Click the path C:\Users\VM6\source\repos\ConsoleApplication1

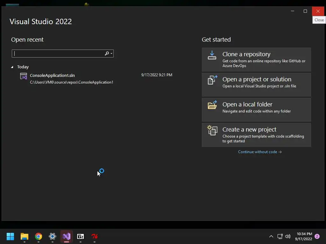(72, 82)
